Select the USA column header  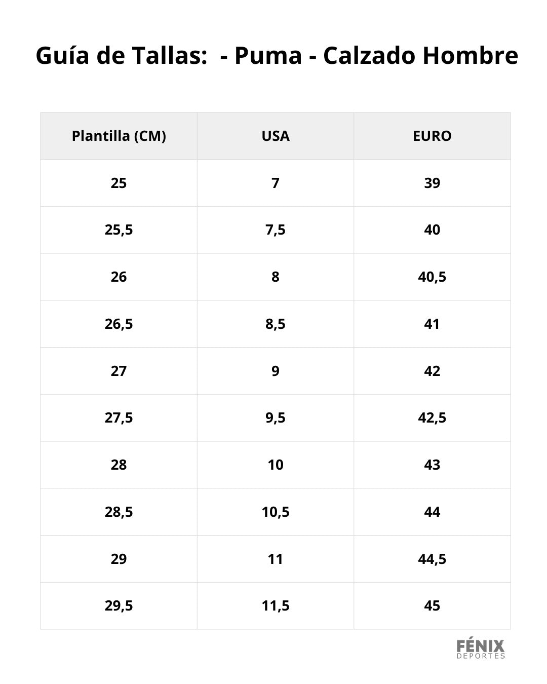point(276,136)
